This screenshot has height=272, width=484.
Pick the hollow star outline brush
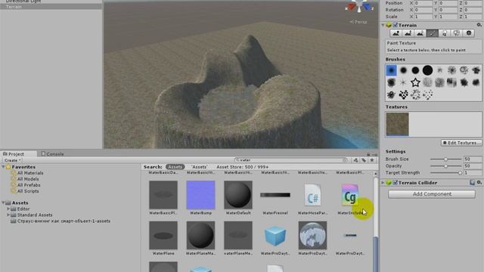pos(415,82)
